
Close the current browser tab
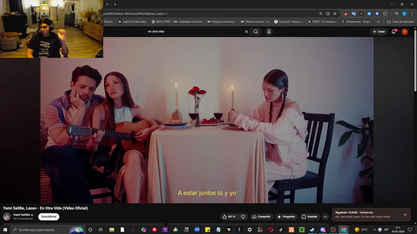coord(107,4)
